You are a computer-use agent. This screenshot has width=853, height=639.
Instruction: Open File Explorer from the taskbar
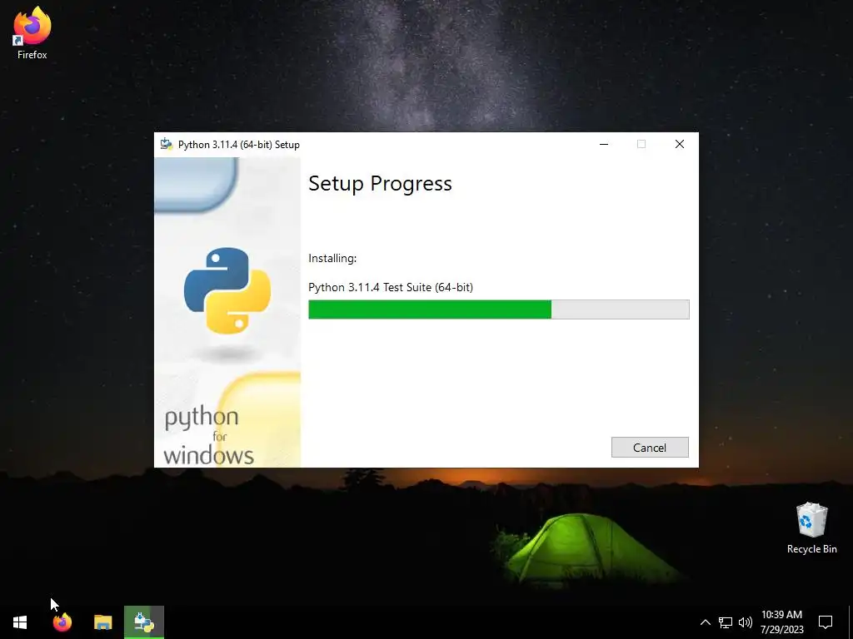102,622
